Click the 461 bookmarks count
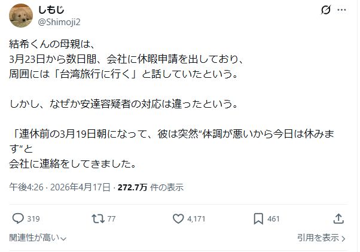The image size is (360, 252). (273, 219)
